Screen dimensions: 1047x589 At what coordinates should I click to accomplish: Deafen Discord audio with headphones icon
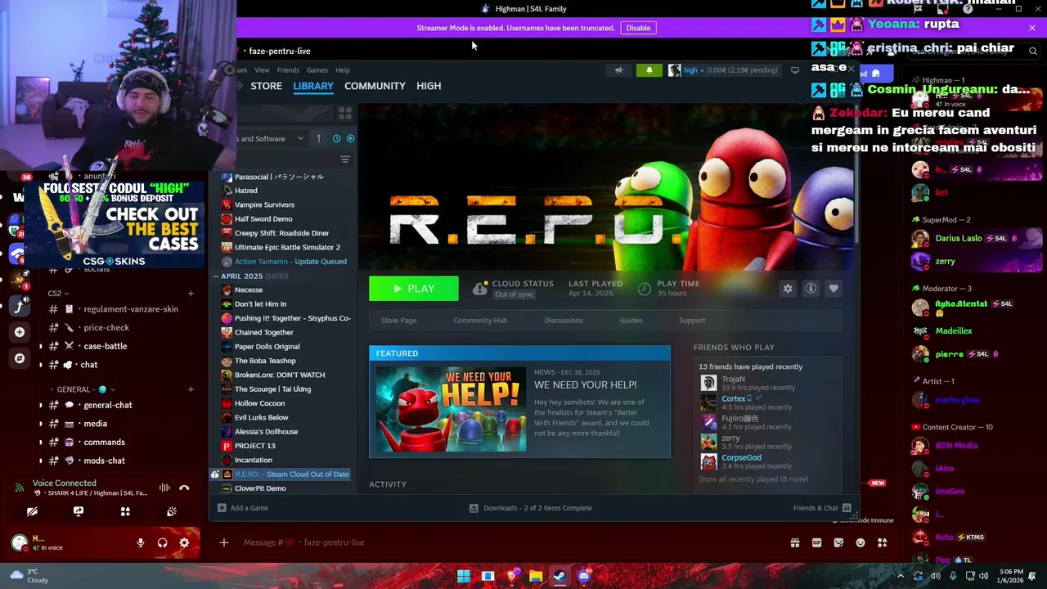163,543
